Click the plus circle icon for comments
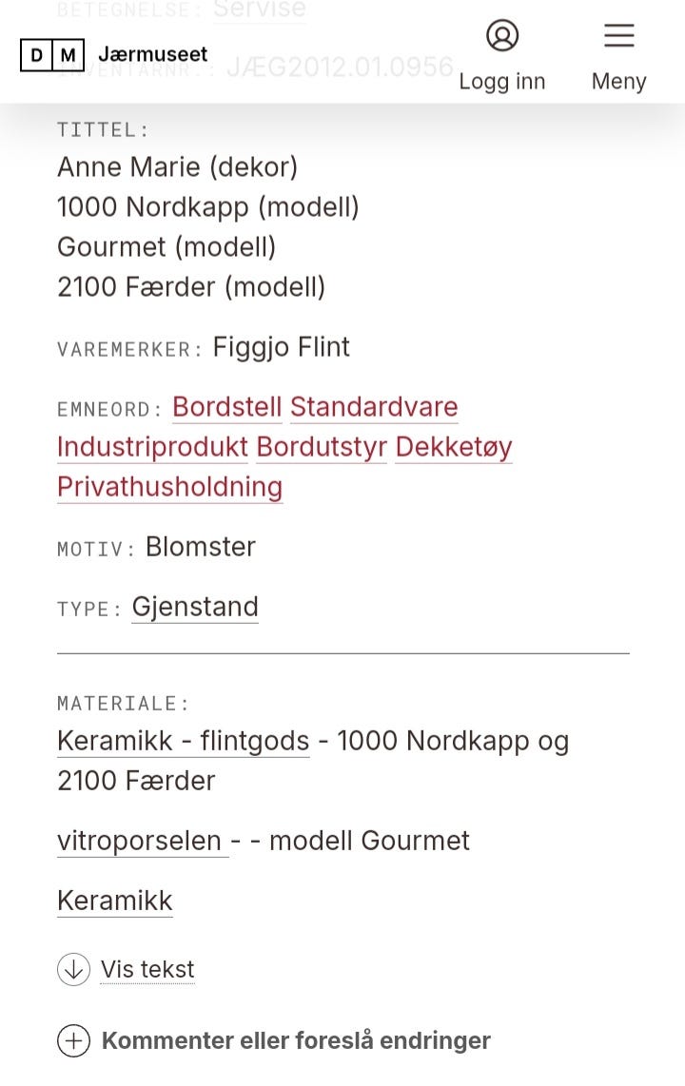The width and height of the screenshot is (685, 1086). coord(73,1040)
